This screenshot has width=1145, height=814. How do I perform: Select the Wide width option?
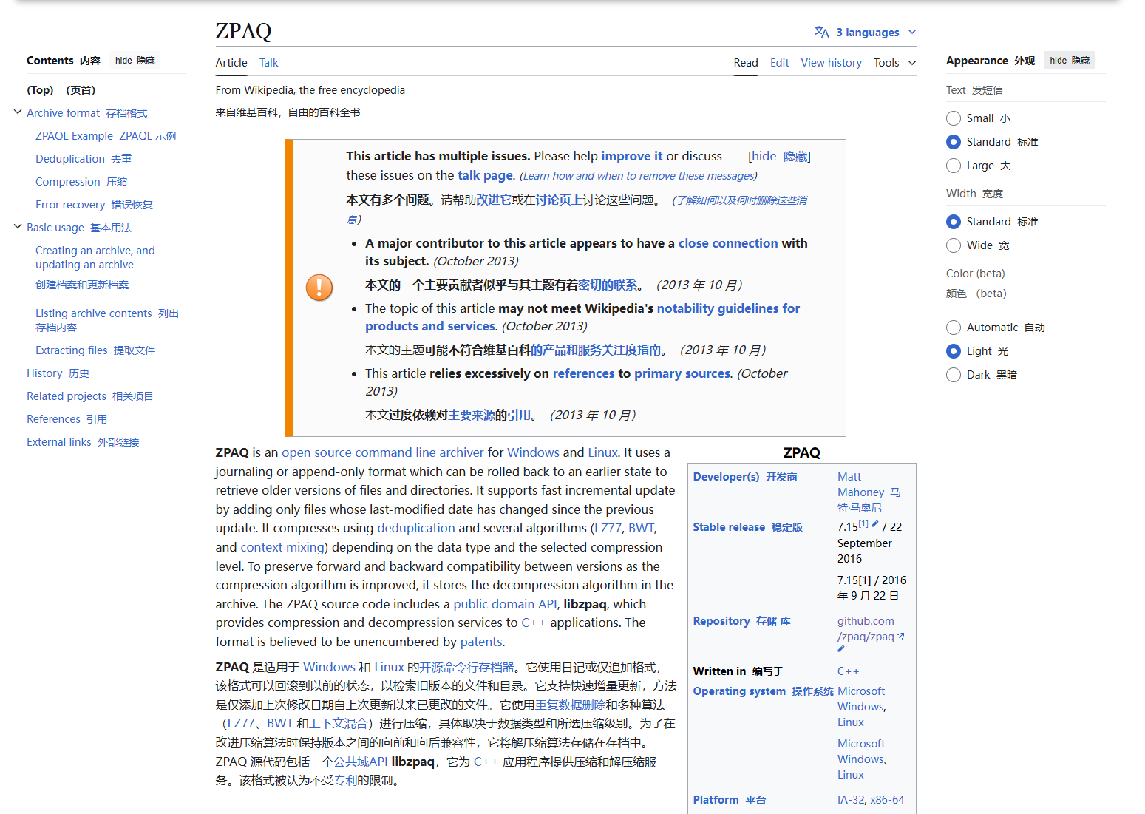click(x=954, y=245)
